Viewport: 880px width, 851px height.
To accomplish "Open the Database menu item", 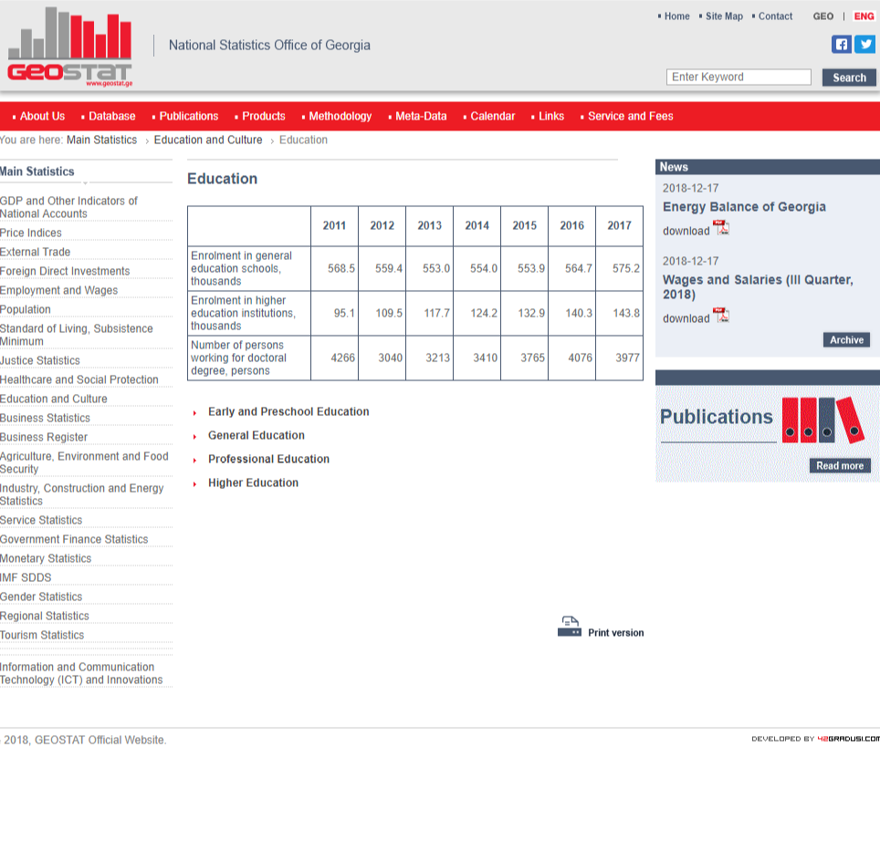I will pyautogui.click(x=111, y=117).
